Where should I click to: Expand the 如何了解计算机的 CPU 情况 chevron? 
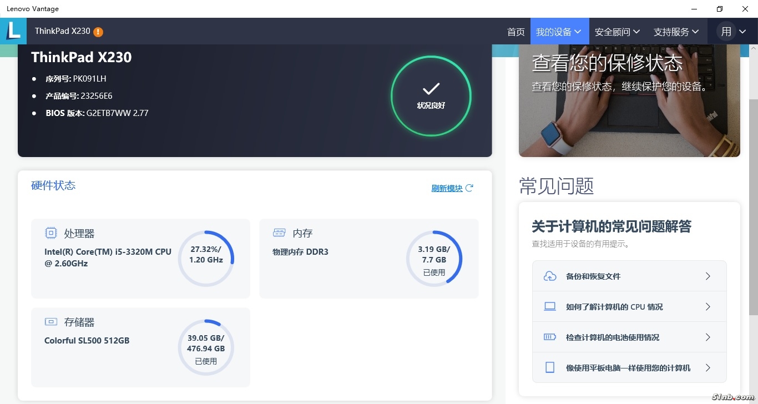pos(708,306)
